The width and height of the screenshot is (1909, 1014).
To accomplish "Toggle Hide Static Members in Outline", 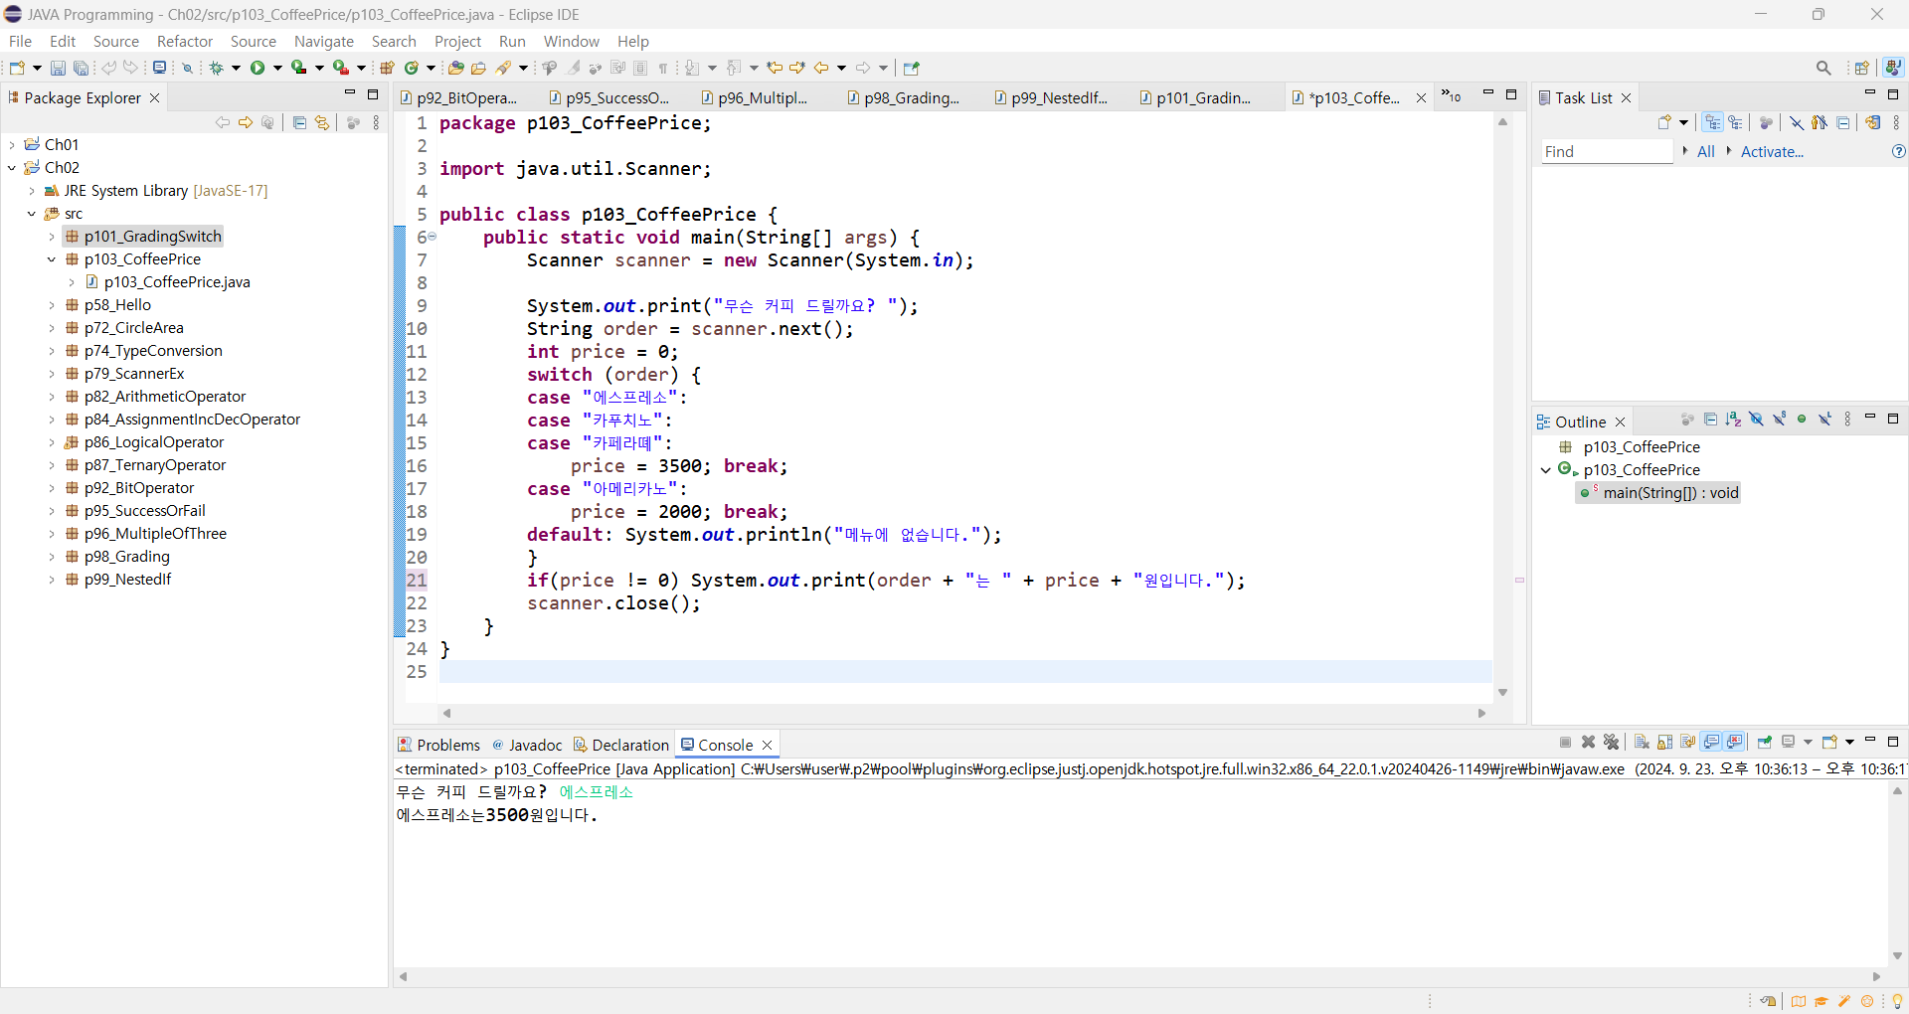I will (x=1779, y=420).
